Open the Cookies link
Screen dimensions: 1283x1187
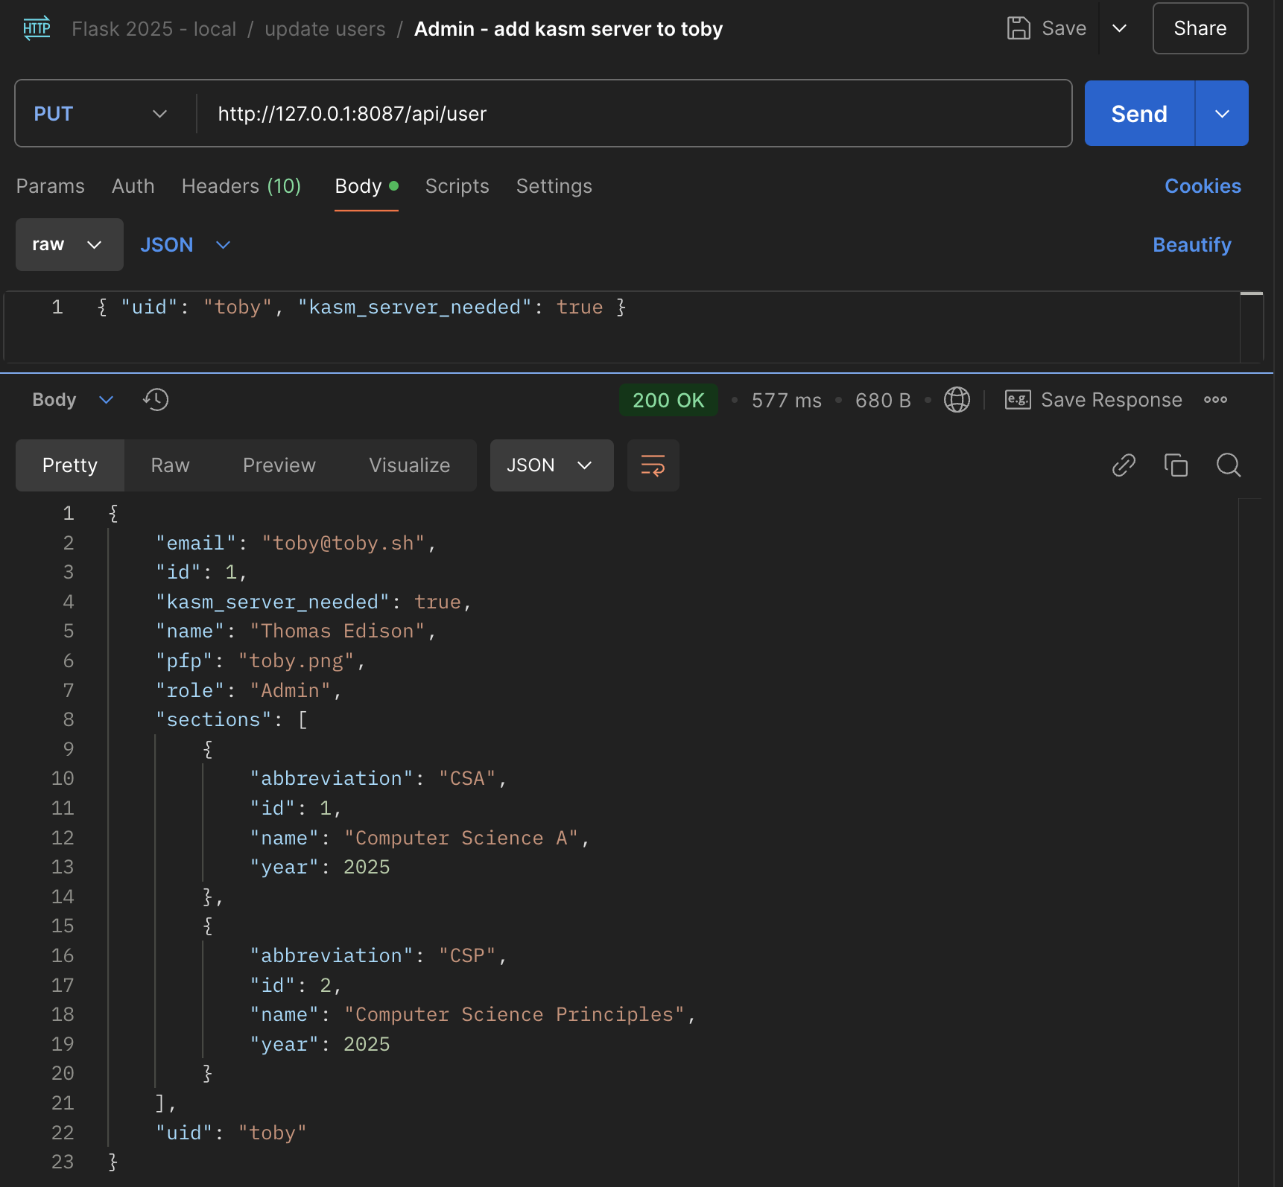pos(1203,186)
